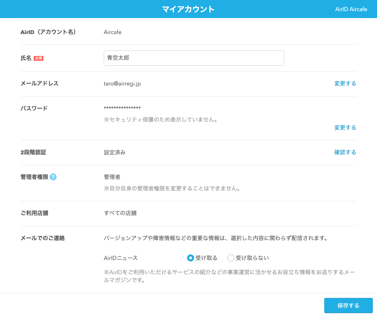Screen dimensions: 377x317
Task: Select the マイアカウント page title
Action: [188, 9]
